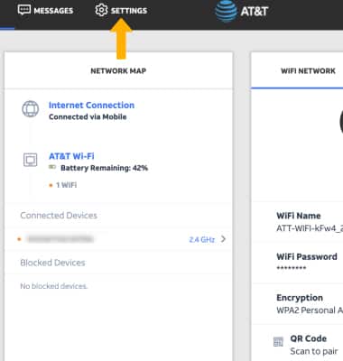Click the 2.4 GHz band label
Screen dimensions: 343x361
coord(202,240)
